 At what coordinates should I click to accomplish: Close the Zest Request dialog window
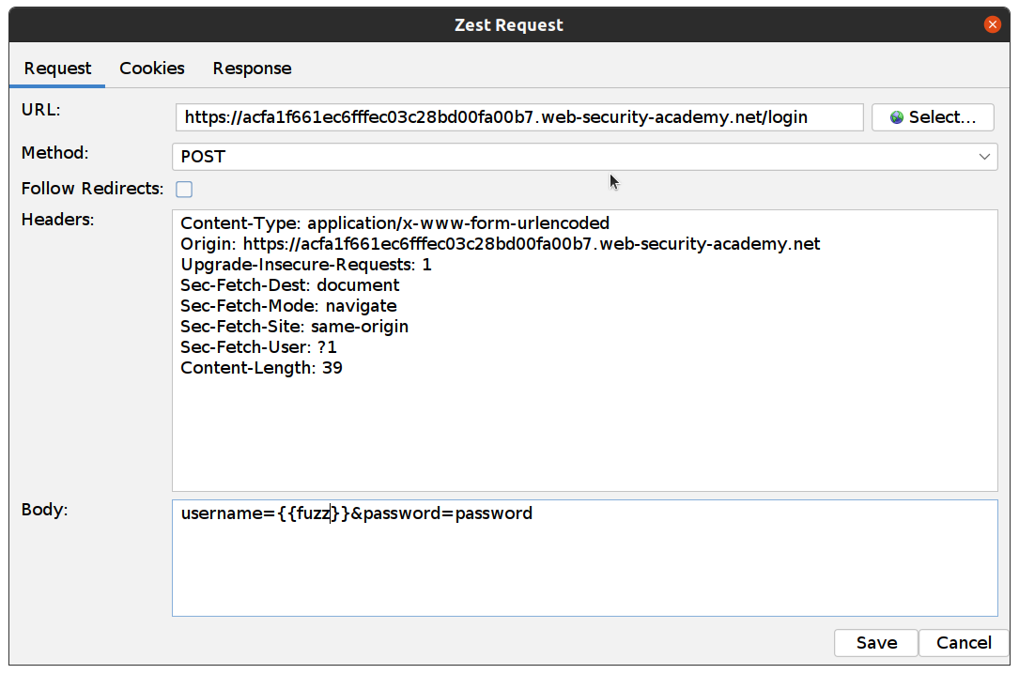click(992, 25)
